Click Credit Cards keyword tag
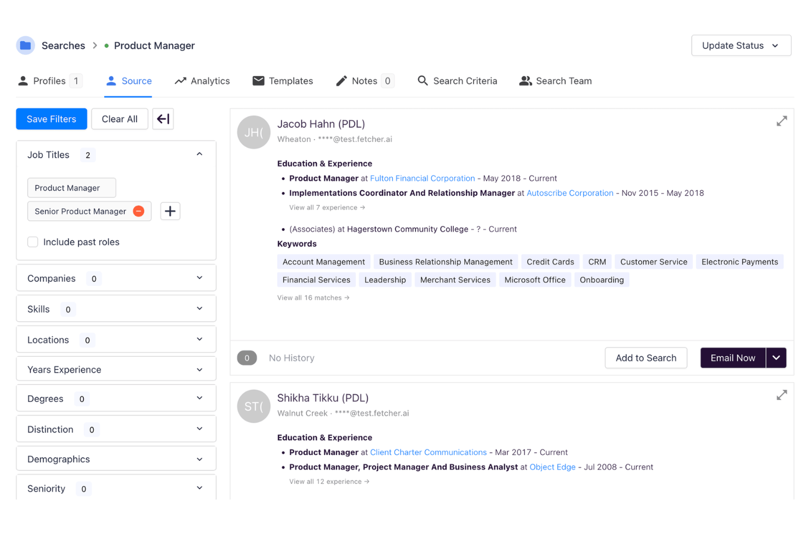Image resolution: width=811 pixels, height=541 pixels. [551, 262]
